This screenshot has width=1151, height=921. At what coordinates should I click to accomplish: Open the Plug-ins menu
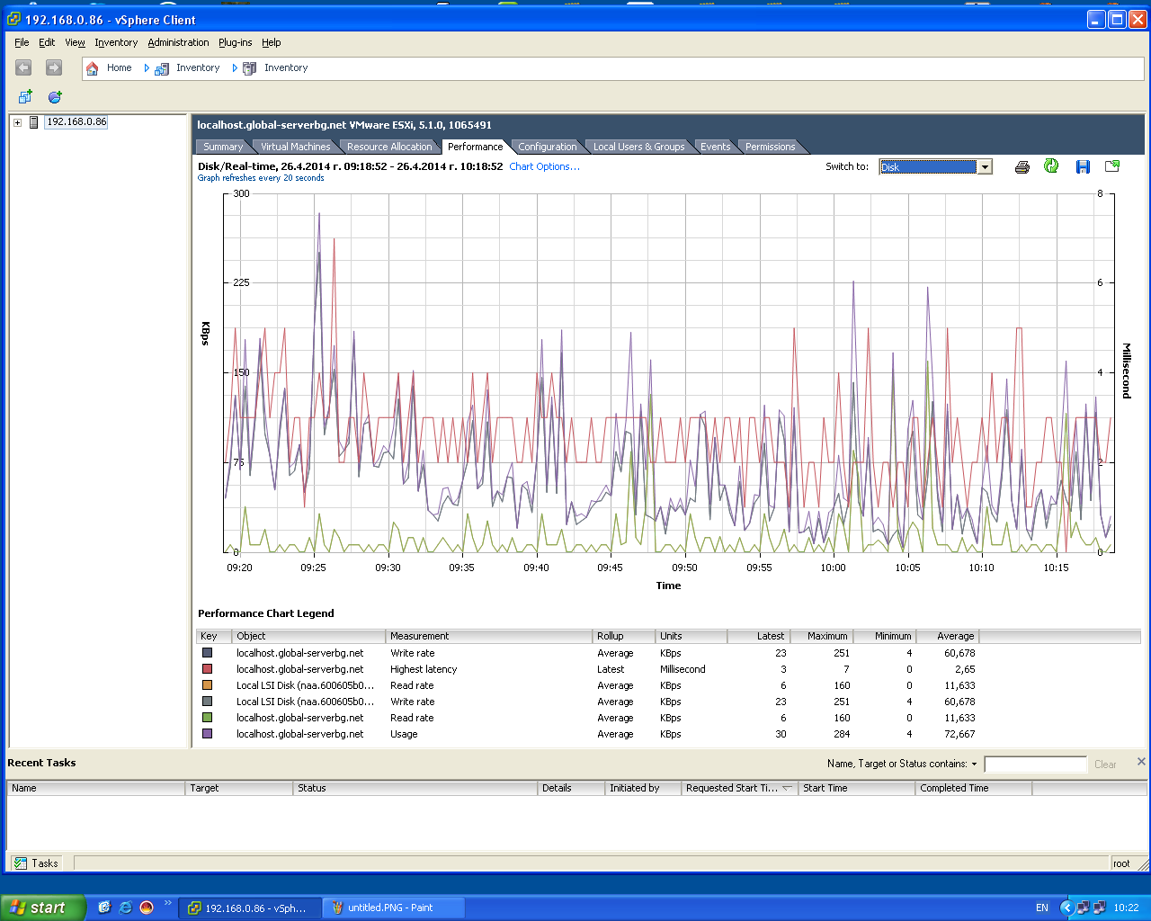pyautogui.click(x=236, y=42)
